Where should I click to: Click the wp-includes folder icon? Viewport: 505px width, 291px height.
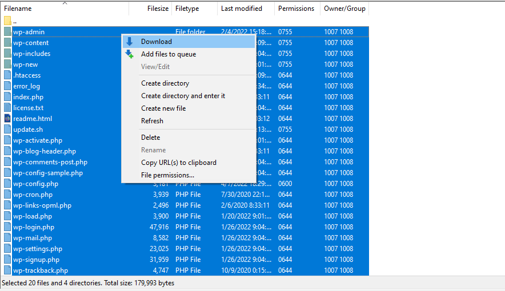pos(8,54)
